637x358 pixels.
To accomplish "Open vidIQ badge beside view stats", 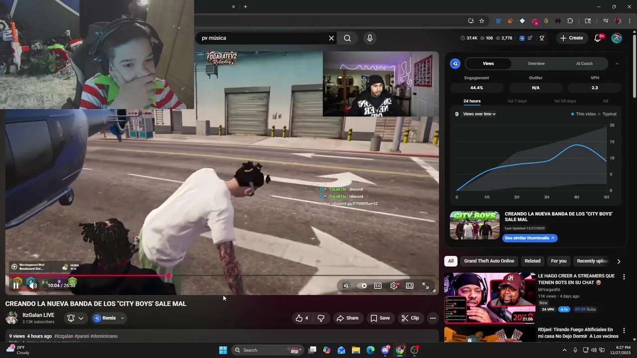I will pyautogui.click(x=522, y=38).
